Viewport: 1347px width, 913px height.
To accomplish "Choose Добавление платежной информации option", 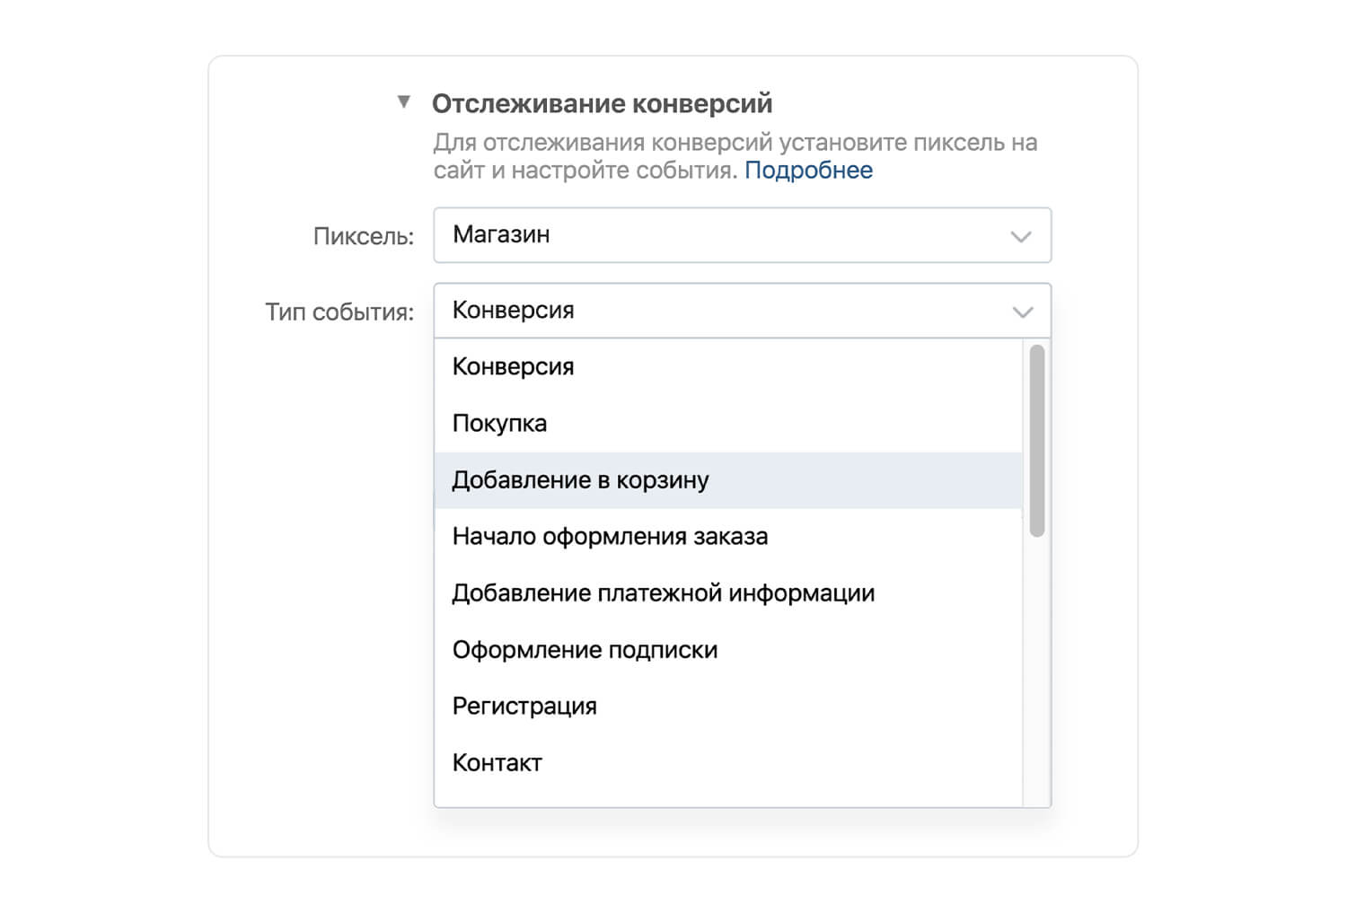I will pyautogui.click(x=728, y=593).
